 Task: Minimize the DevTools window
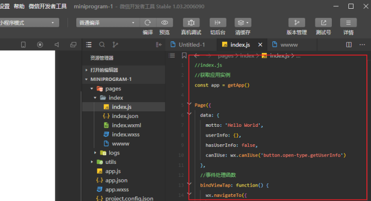336,6
